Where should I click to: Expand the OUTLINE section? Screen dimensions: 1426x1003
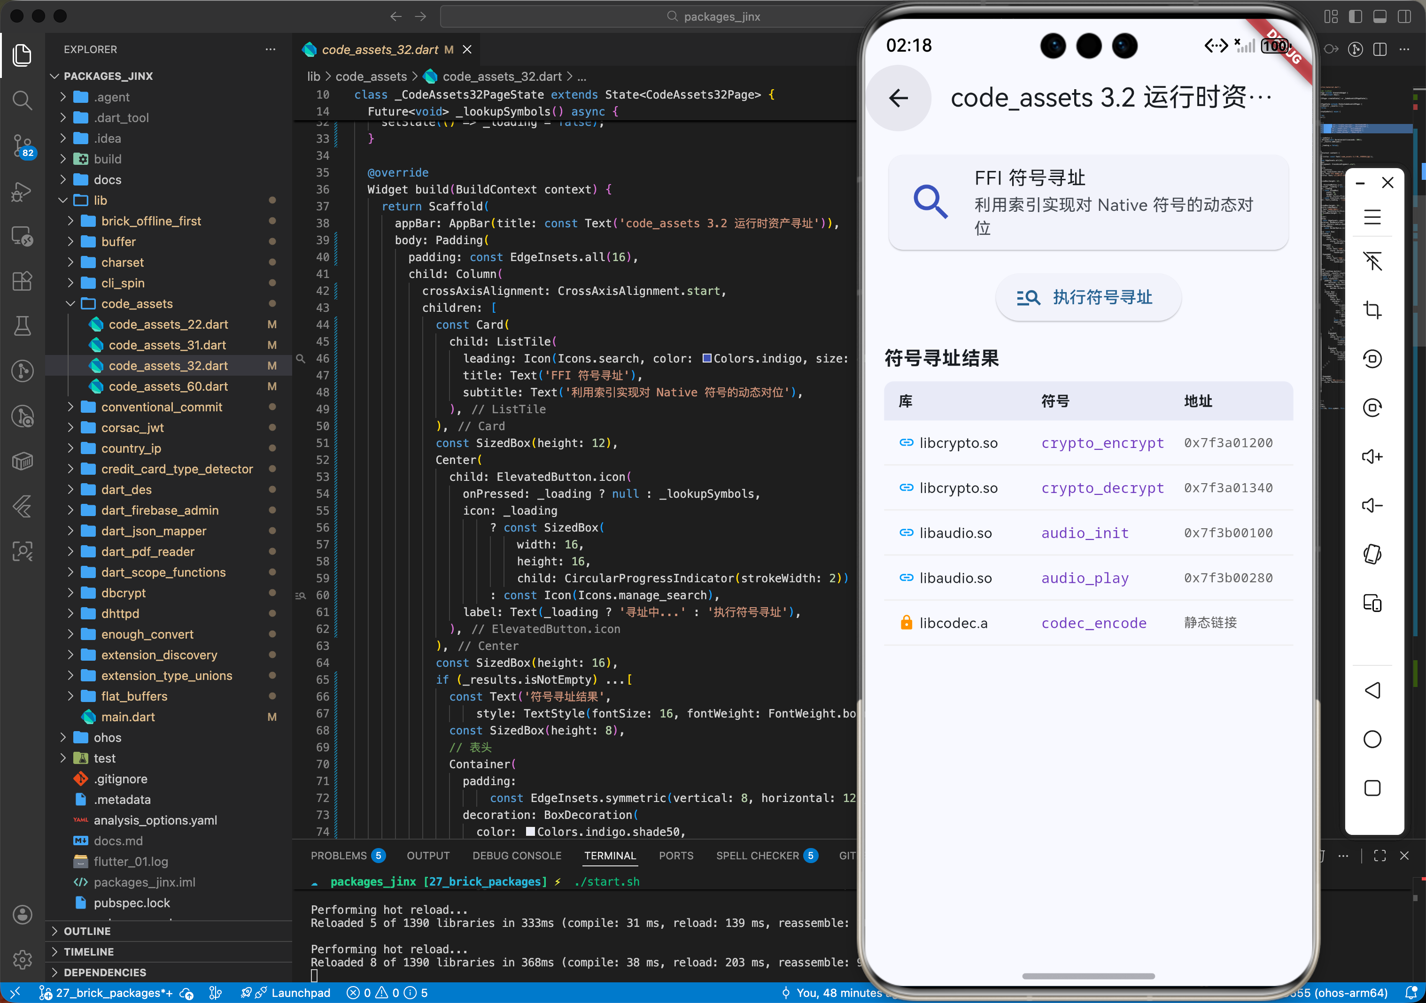87,931
